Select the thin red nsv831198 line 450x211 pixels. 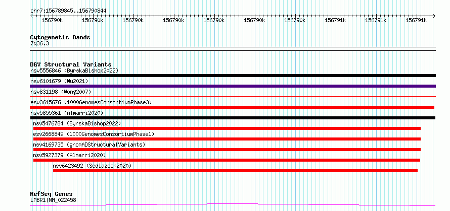[233, 97]
